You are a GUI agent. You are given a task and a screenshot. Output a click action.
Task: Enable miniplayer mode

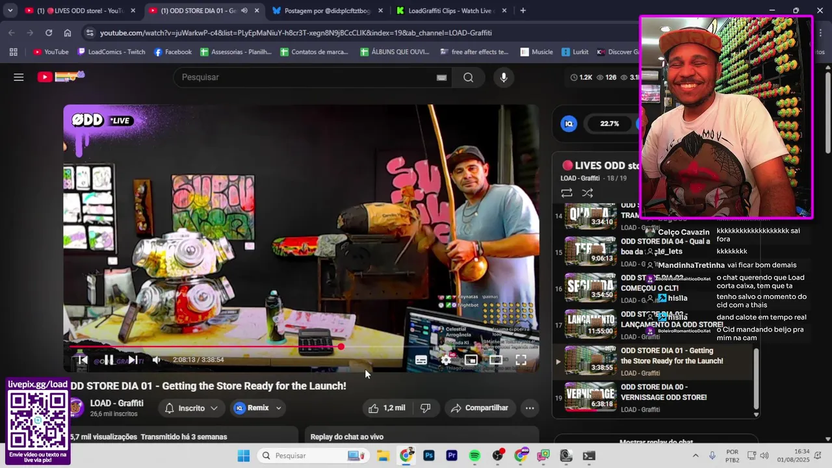(471, 359)
